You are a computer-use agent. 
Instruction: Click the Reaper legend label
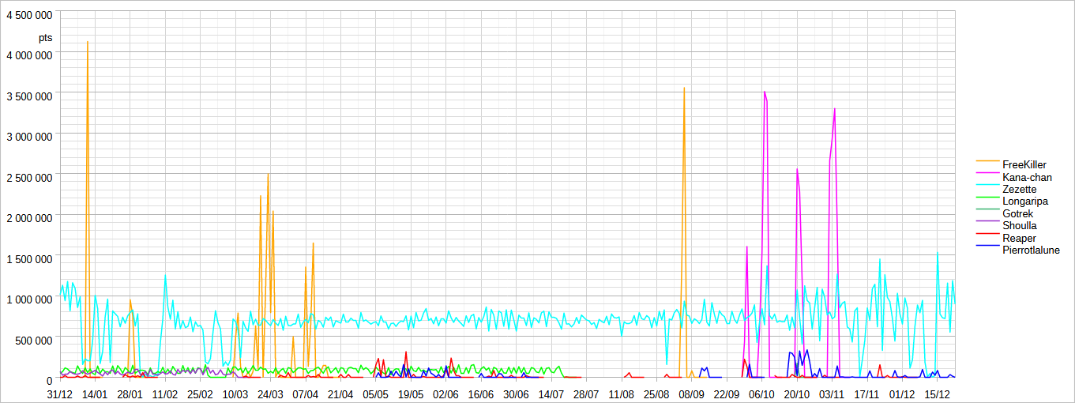pos(1019,239)
